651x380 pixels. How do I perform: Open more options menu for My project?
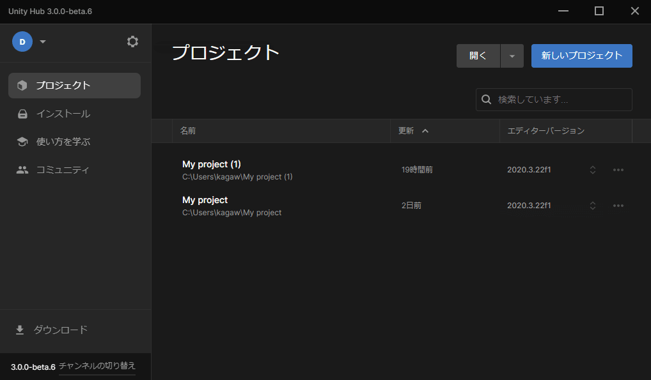pyautogui.click(x=618, y=206)
